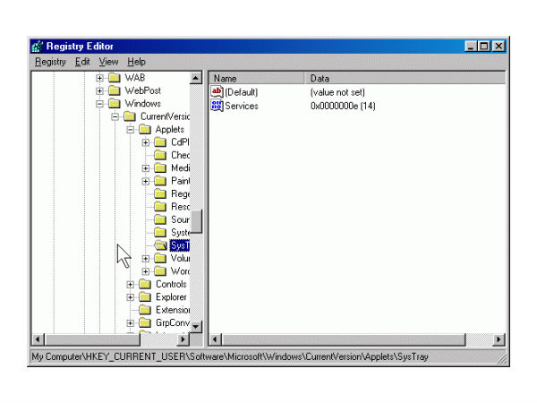Collapse the CurrentVersion key

pyautogui.click(x=115, y=116)
